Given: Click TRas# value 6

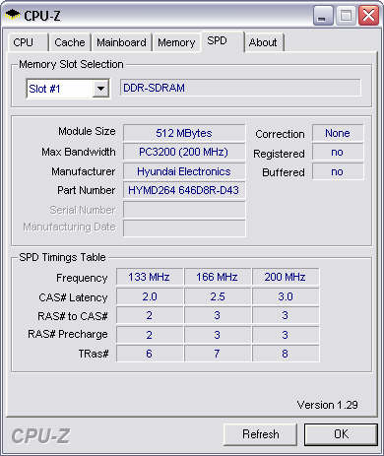Looking at the screenshot, I should pos(150,354).
